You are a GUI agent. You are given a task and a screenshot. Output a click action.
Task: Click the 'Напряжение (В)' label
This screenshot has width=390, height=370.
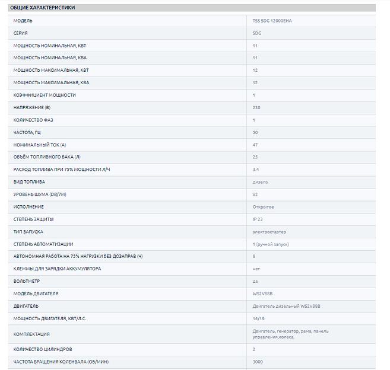click(x=32, y=107)
